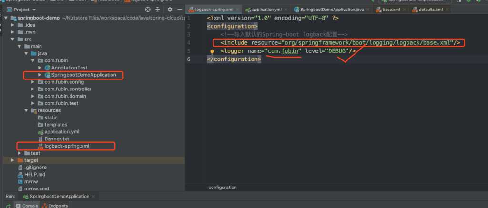This screenshot has height=208, width=488.
Task: Close the defaults.xml tab
Action: [x=447, y=10]
